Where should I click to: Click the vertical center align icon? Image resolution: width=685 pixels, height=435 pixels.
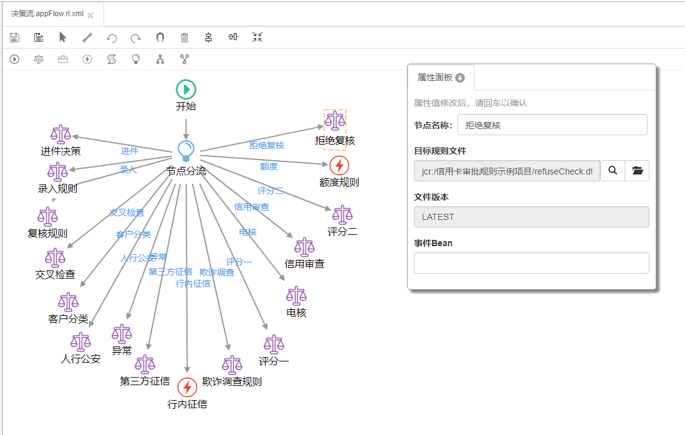(x=209, y=37)
